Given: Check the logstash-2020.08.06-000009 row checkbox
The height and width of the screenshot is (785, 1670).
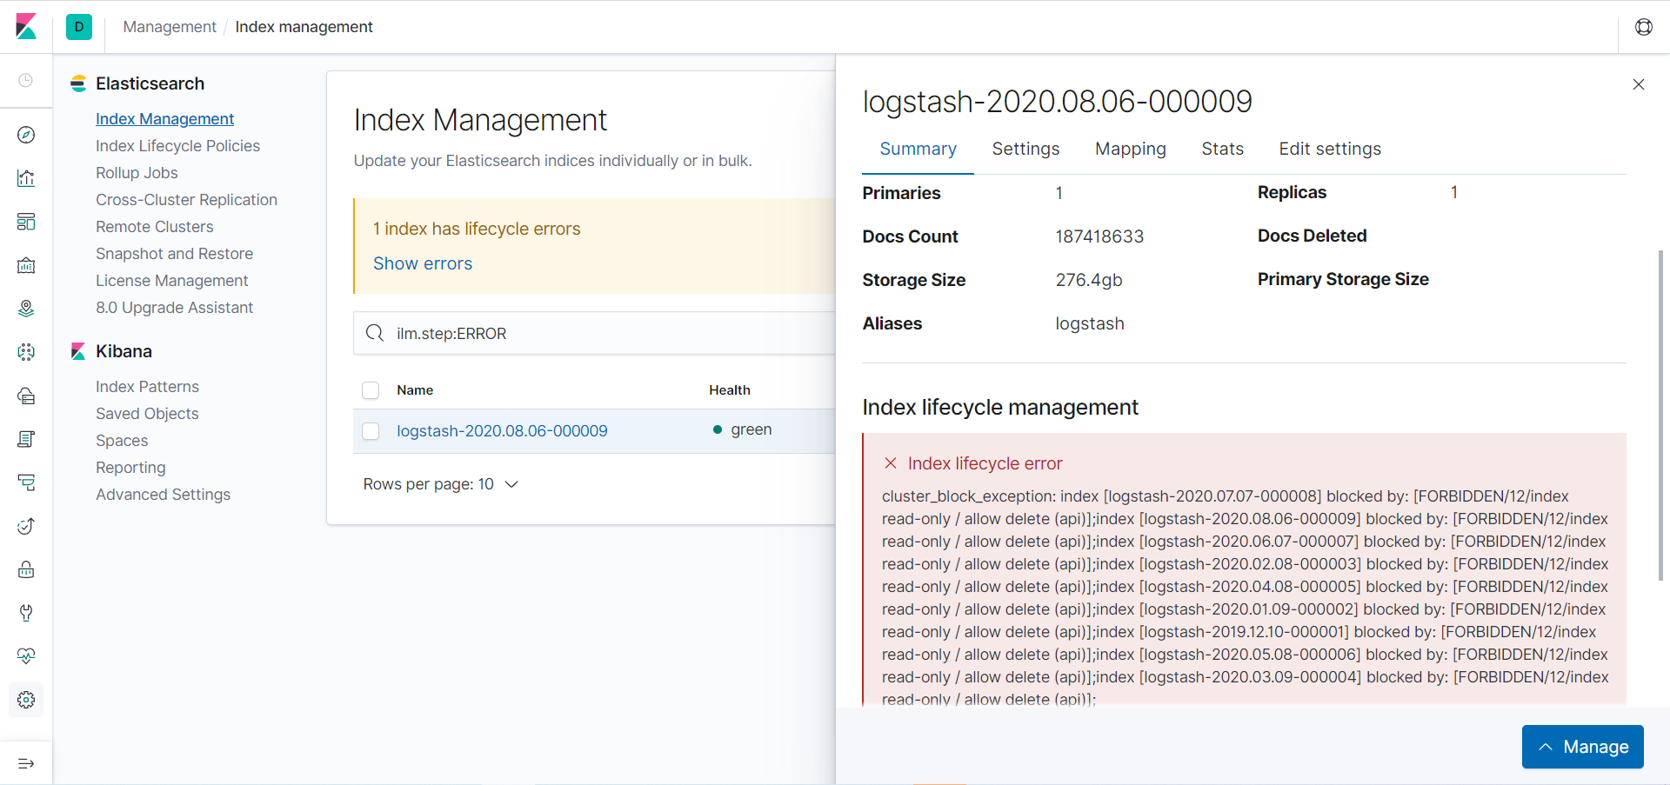Looking at the screenshot, I should [x=371, y=431].
